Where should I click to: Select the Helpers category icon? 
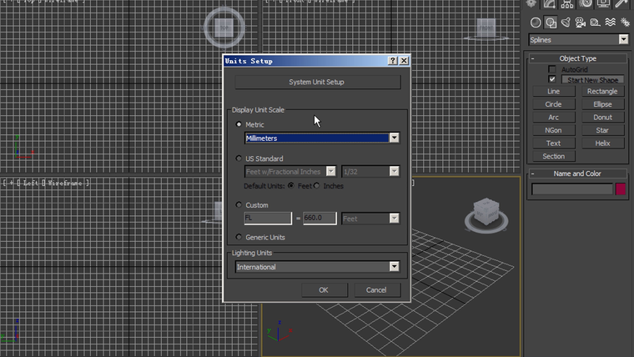tap(596, 23)
